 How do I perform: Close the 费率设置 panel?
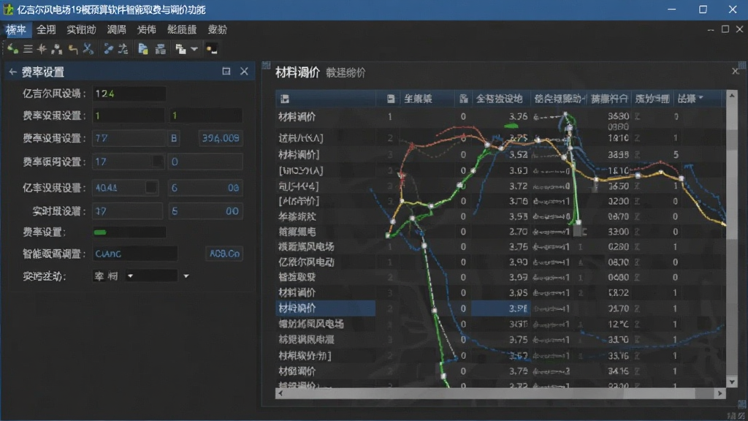(x=244, y=71)
